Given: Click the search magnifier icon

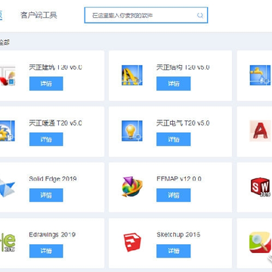Looking at the screenshot, I should click(200, 16).
